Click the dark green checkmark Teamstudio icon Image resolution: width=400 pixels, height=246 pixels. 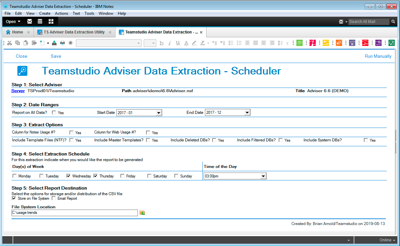pyautogui.click(x=391, y=43)
